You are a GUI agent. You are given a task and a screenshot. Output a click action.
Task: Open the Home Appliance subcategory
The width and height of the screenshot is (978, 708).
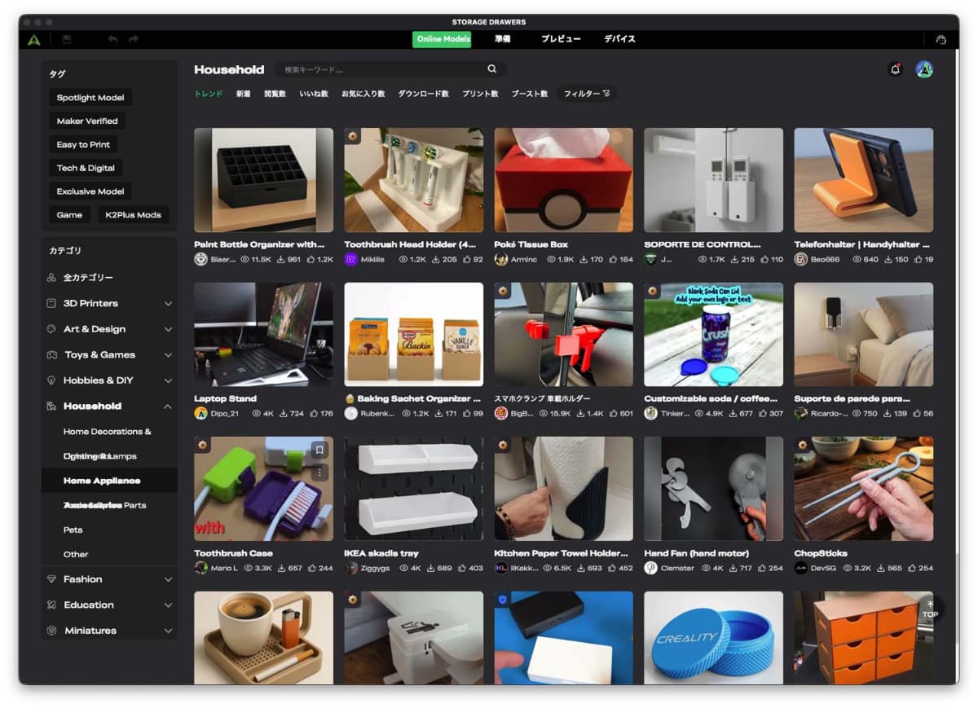click(109, 481)
